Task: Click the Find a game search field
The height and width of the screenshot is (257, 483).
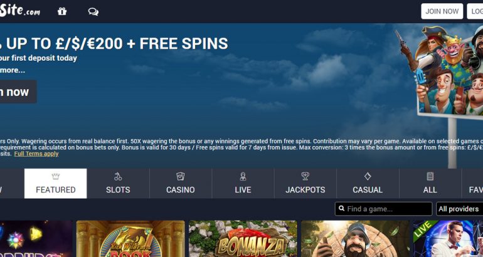Action: [x=383, y=209]
